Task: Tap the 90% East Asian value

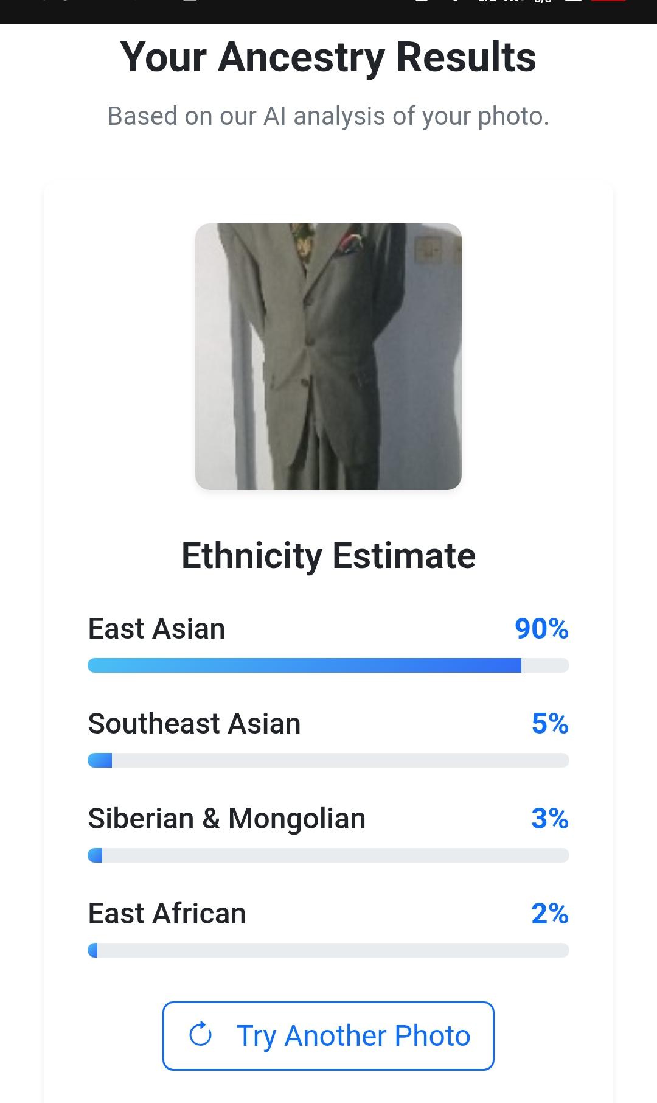Action: (x=541, y=629)
